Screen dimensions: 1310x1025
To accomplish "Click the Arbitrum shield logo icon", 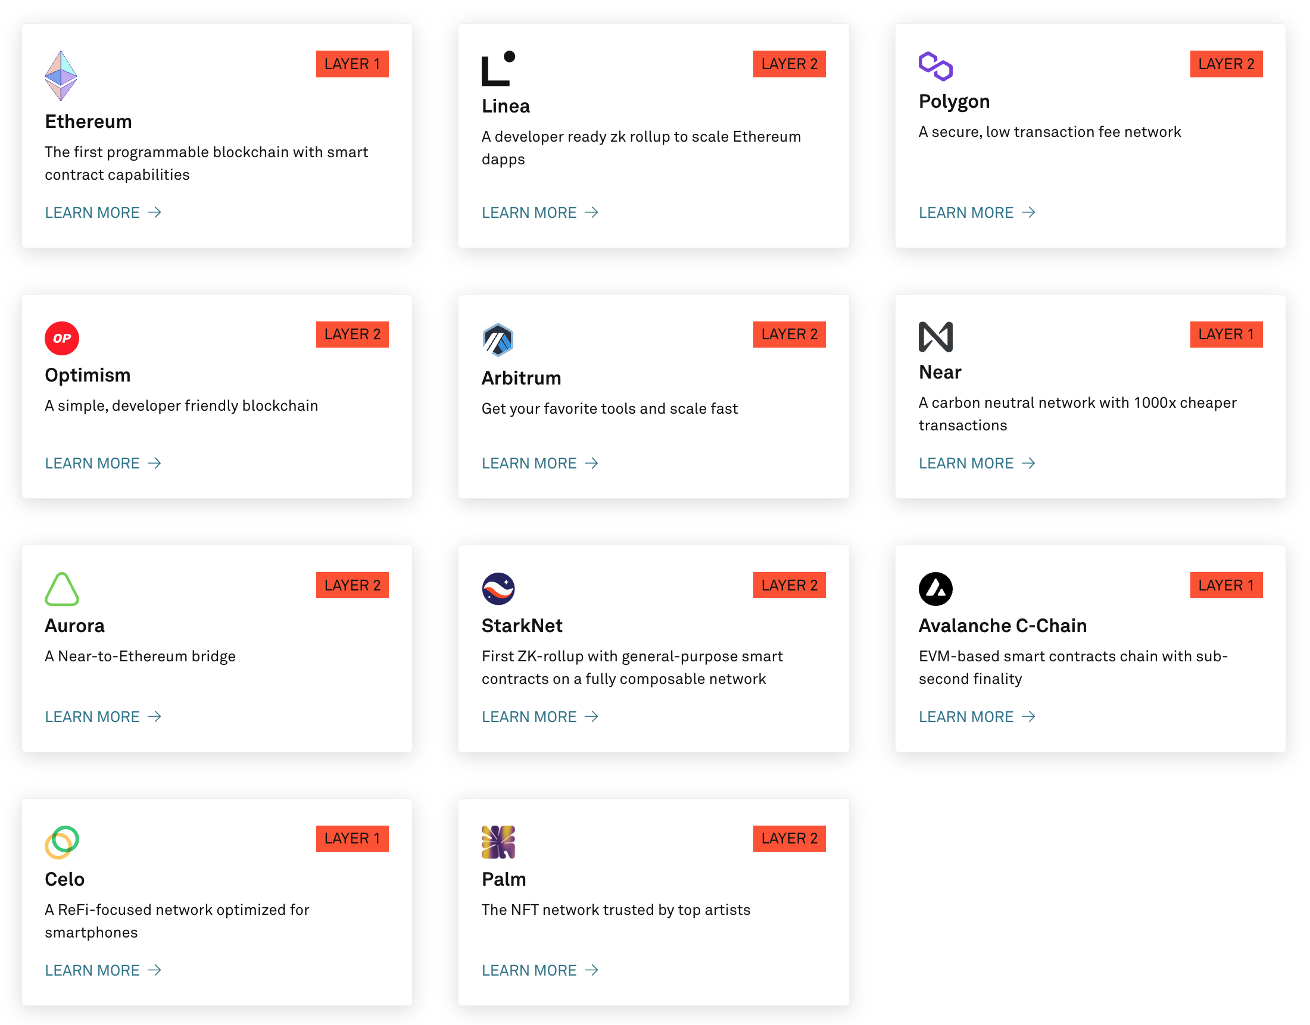I will (x=498, y=340).
